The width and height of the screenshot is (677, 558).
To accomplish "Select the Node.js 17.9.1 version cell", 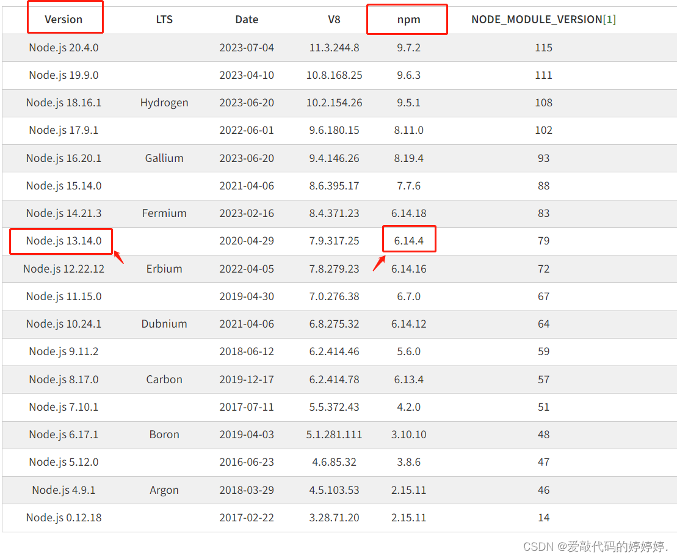I will (x=63, y=130).
